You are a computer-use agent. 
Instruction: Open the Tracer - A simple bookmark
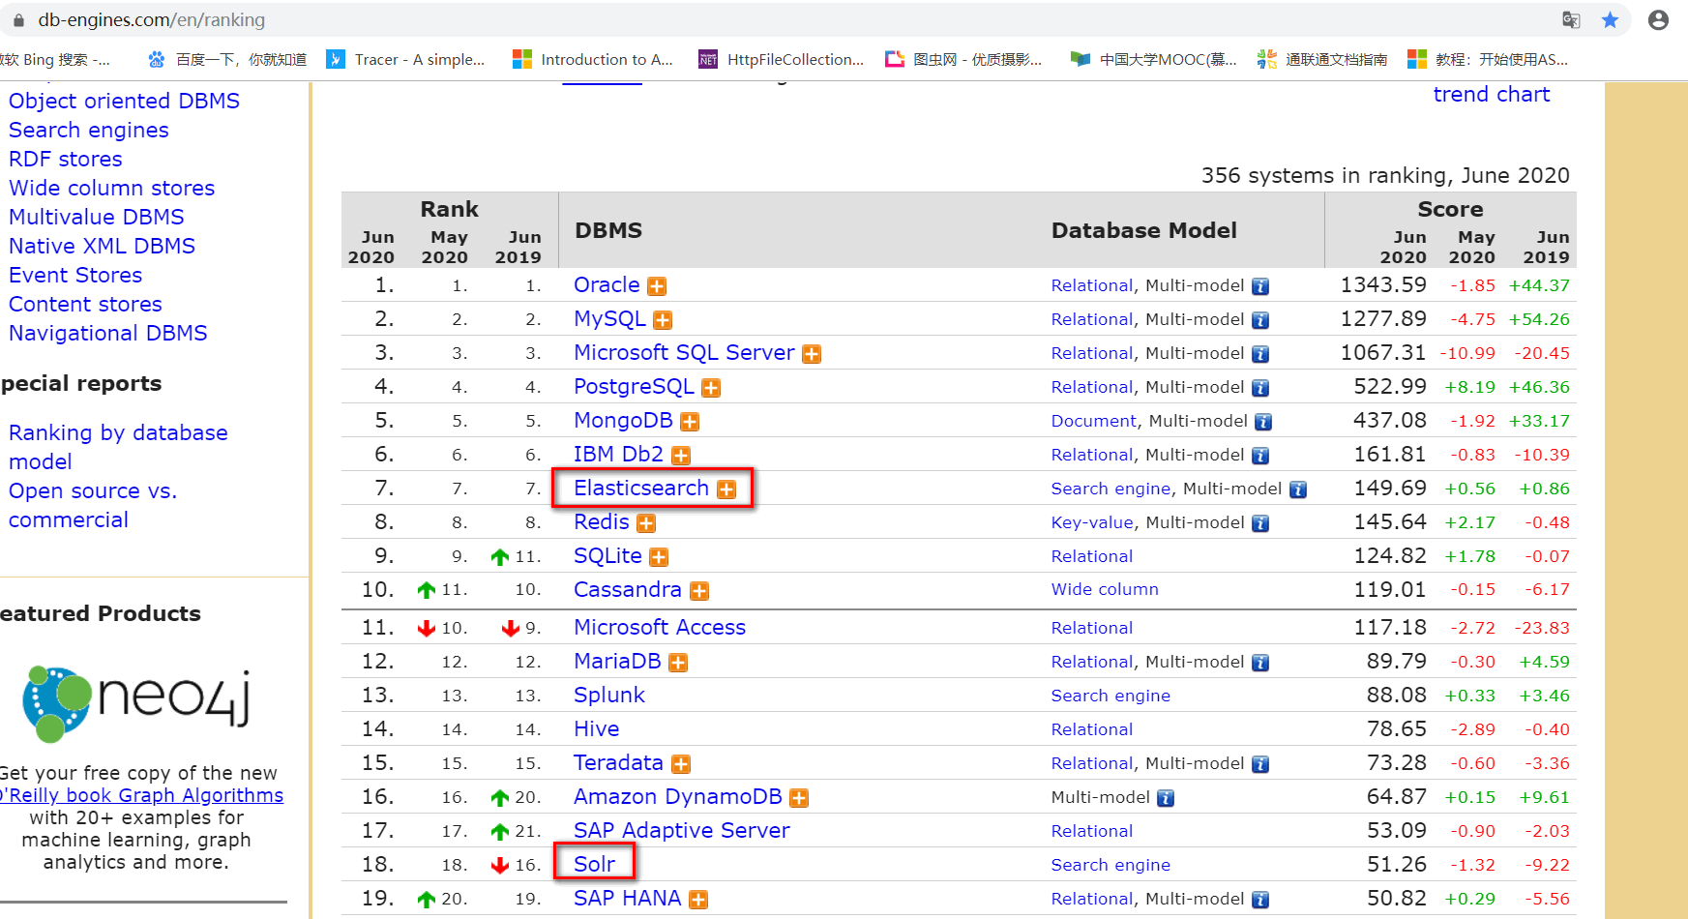[x=406, y=60]
